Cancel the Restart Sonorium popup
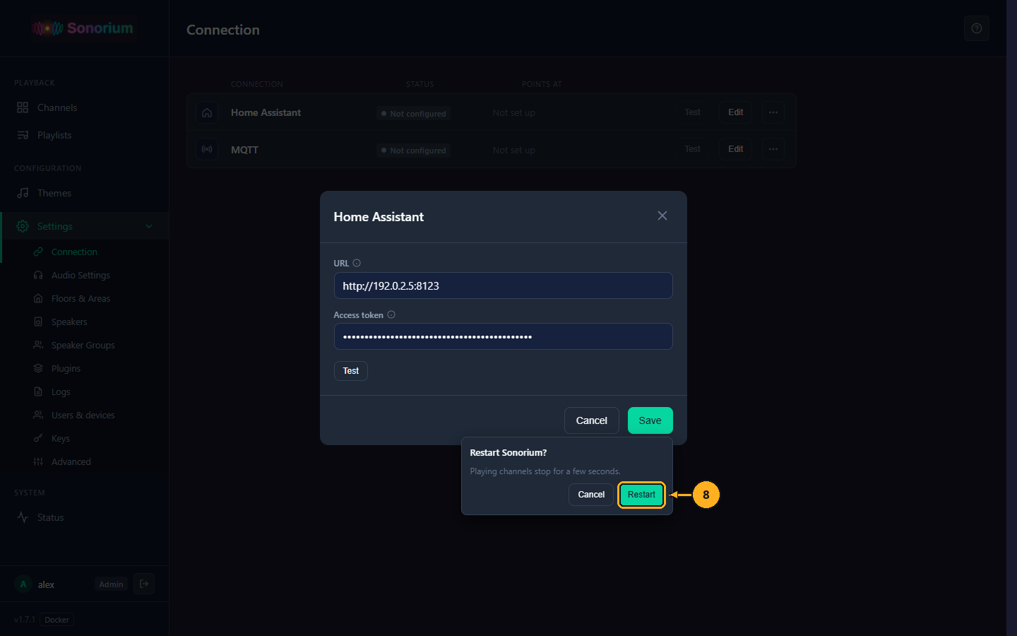This screenshot has width=1017, height=636. tap(591, 495)
